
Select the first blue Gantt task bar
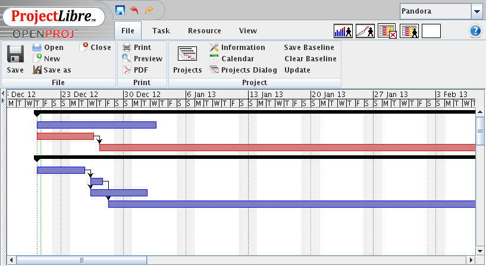pos(96,125)
